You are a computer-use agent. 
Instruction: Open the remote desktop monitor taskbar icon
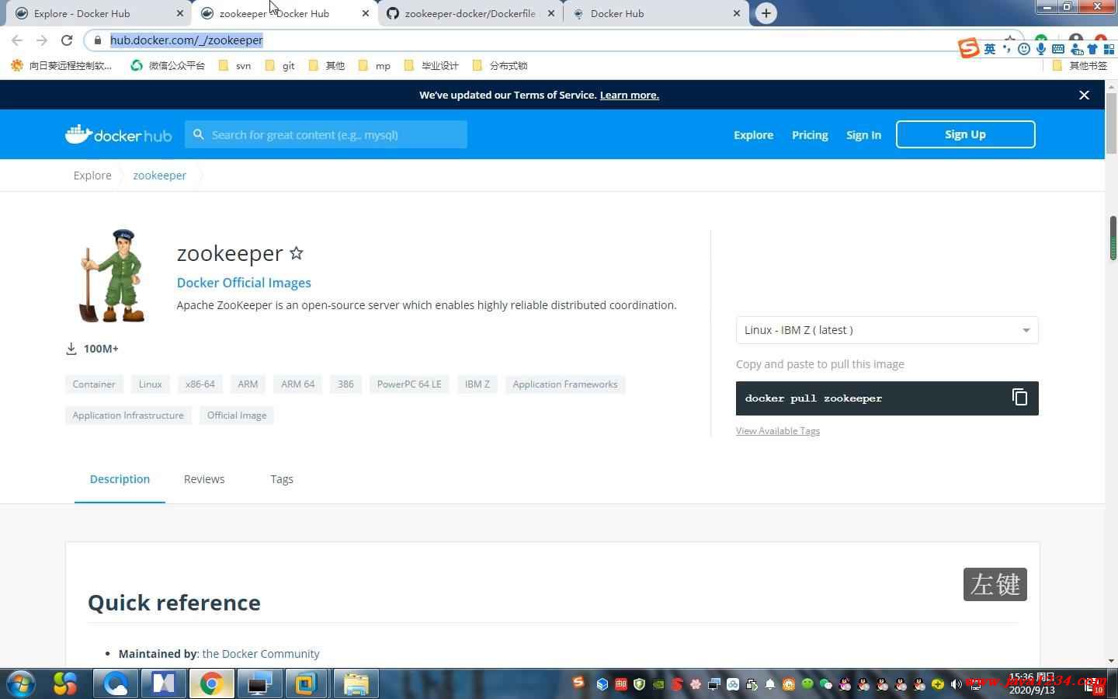tap(259, 683)
